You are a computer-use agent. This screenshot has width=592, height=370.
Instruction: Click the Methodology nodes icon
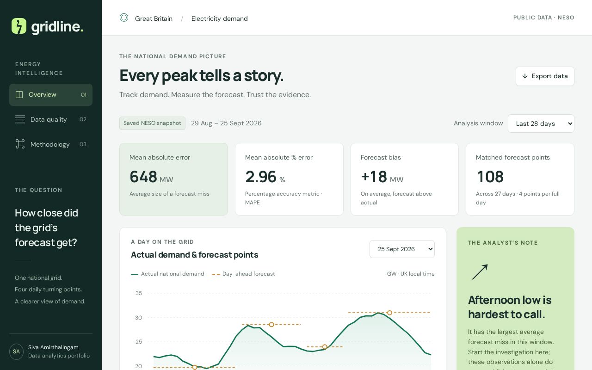coord(20,144)
